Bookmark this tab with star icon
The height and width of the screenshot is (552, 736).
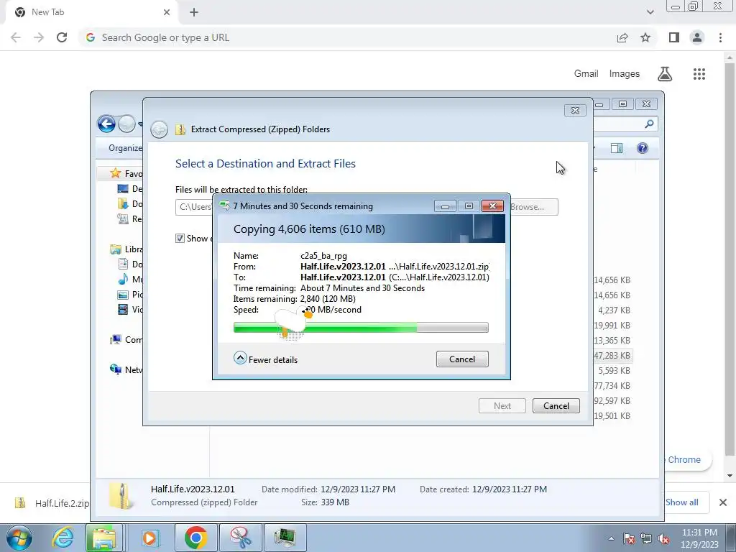point(645,37)
